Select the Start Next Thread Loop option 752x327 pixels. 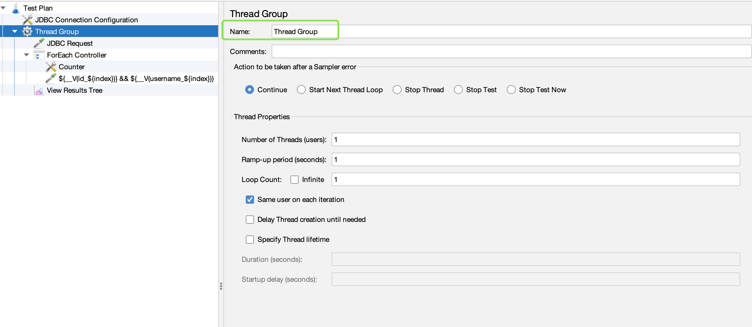tap(301, 90)
